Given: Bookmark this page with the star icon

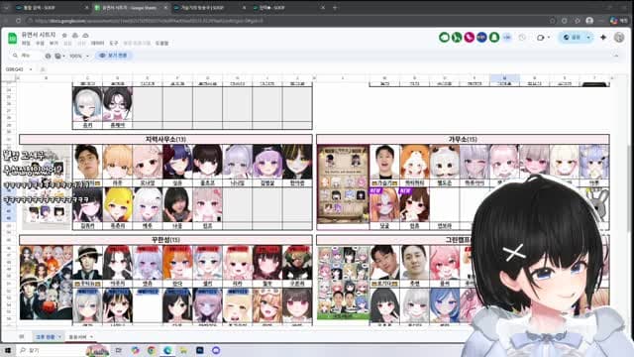Looking at the screenshot, I should click(553, 21).
